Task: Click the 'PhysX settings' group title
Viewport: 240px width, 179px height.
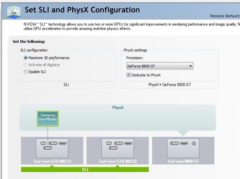Action: pos(135,50)
